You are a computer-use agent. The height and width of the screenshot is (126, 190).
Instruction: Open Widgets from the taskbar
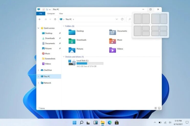click(96, 123)
